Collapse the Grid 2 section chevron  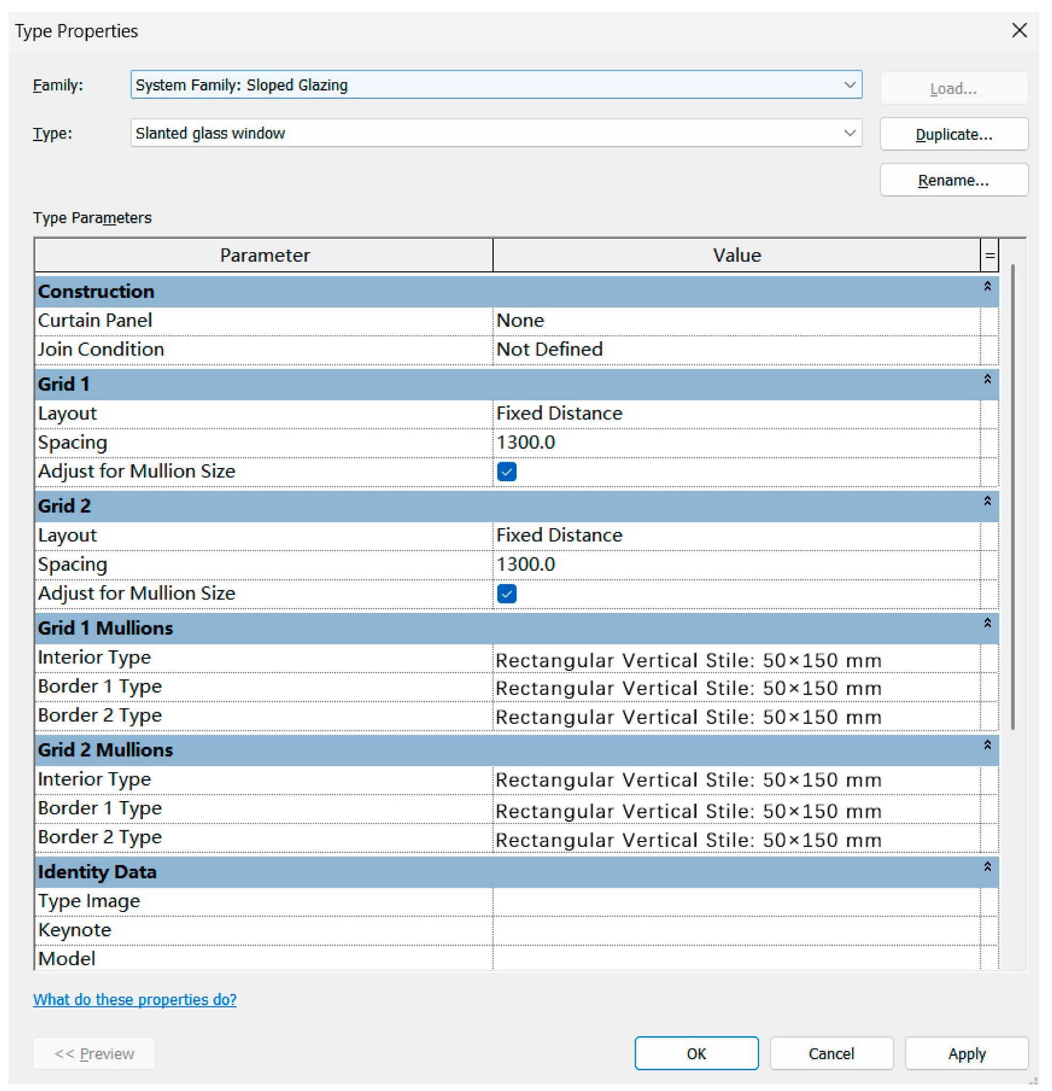pos(987,501)
